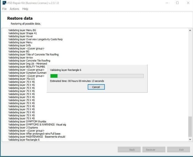Cancel the layer validation progress
The height and width of the screenshot is (157, 193).
[96, 87]
